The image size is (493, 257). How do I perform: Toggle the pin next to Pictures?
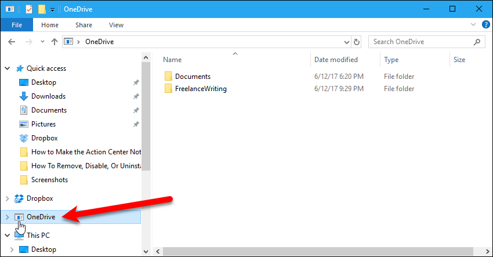[136, 124]
